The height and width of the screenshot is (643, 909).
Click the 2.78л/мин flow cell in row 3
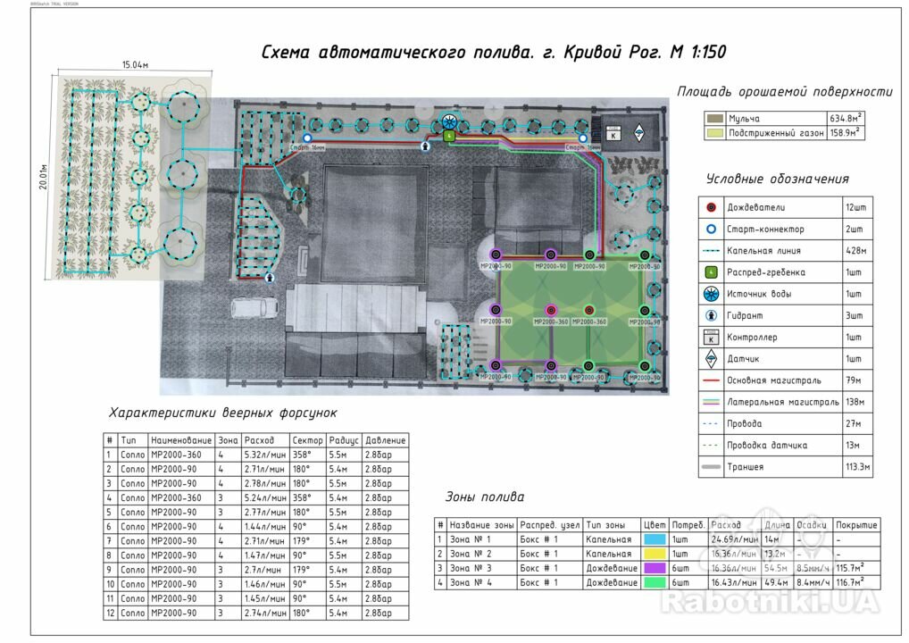coord(265,483)
